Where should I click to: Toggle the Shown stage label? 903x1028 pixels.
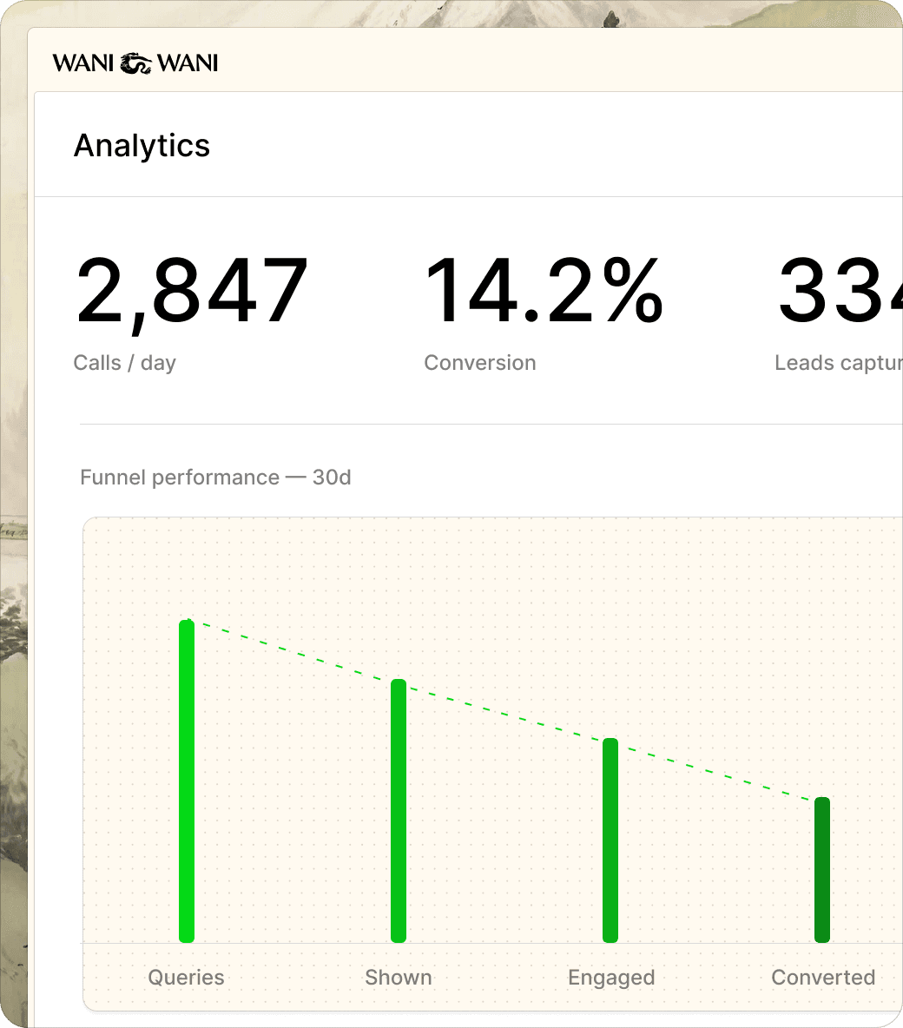[399, 977]
